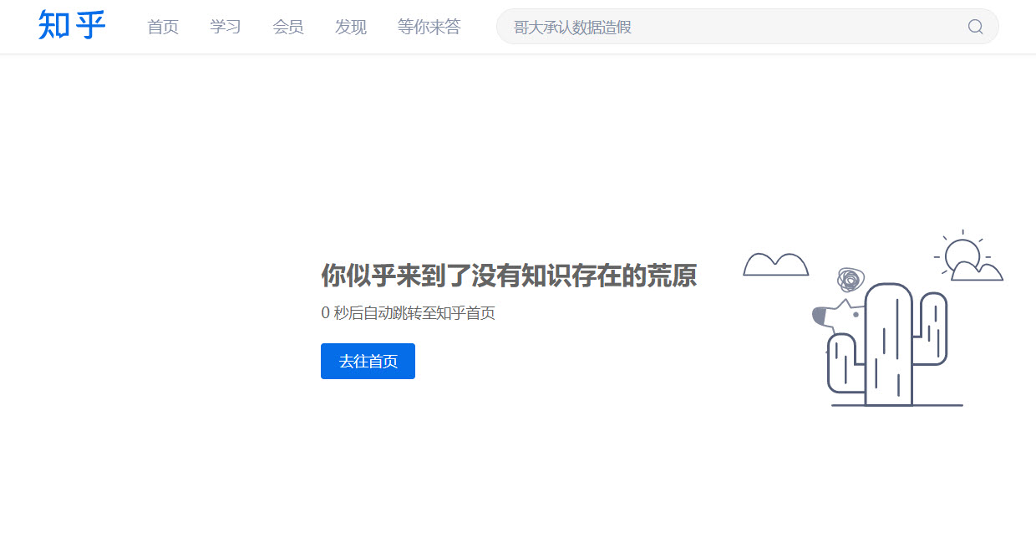The width and height of the screenshot is (1036, 542).
Task: Click the 知乎 logo
Action: tap(72, 26)
